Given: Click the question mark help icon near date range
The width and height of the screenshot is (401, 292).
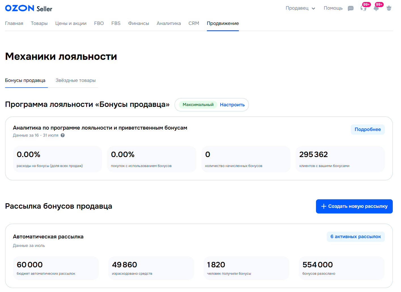Looking at the screenshot, I should (x=63, y=135).
